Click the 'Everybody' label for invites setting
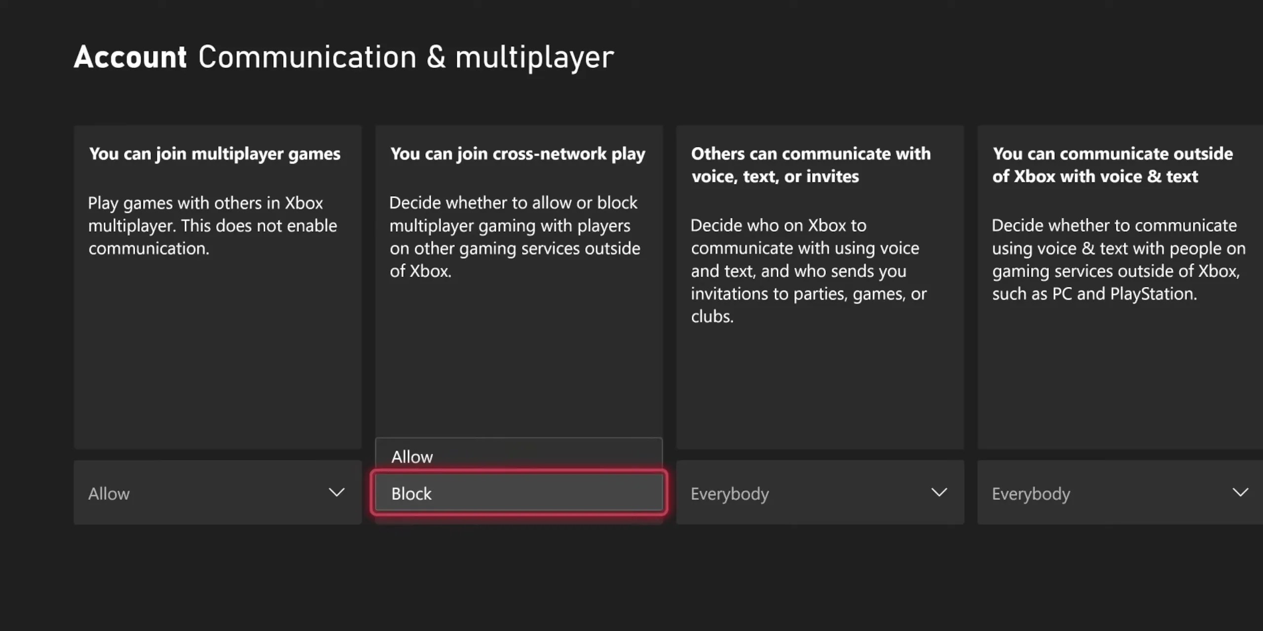The image size is (1263, 631). pyautogui.click(x=730, y=493)
